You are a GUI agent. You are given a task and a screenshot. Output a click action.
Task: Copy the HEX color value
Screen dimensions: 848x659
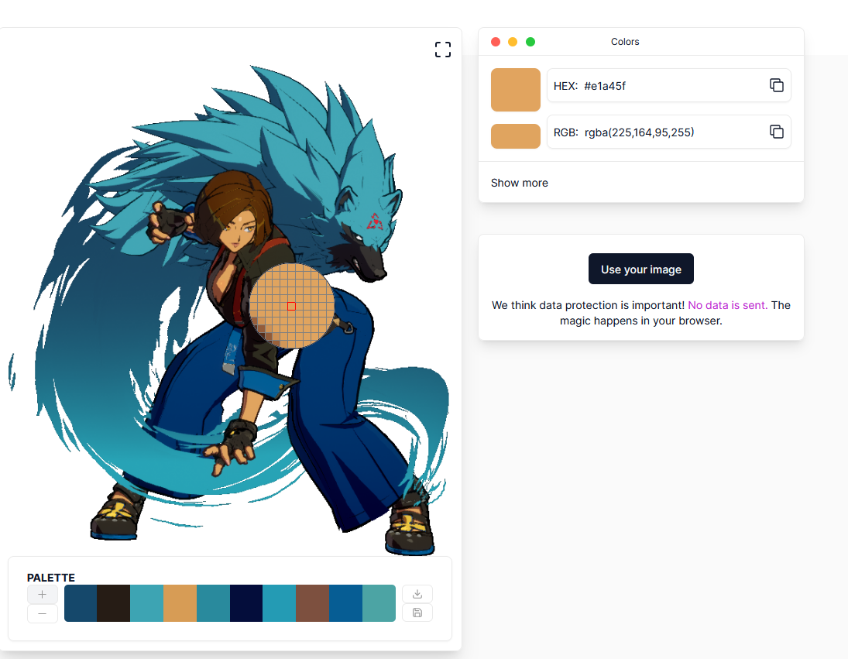776,85
